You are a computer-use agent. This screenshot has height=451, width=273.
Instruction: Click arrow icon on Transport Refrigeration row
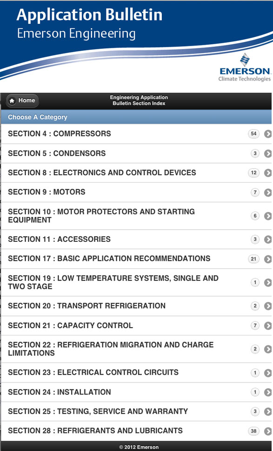[268, 306]
